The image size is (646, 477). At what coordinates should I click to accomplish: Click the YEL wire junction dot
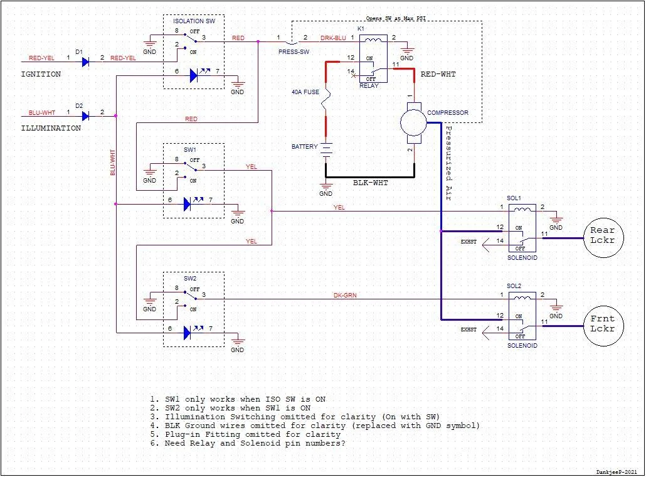[x=272, y=211]
